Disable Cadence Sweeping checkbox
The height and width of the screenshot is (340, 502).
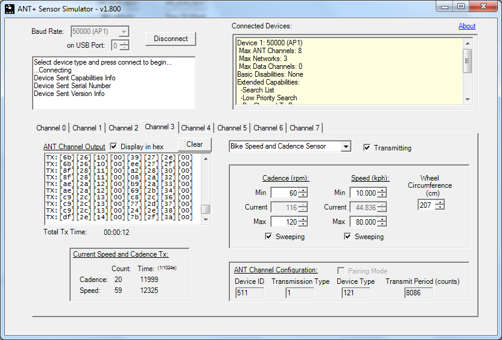tap(268, 237)
